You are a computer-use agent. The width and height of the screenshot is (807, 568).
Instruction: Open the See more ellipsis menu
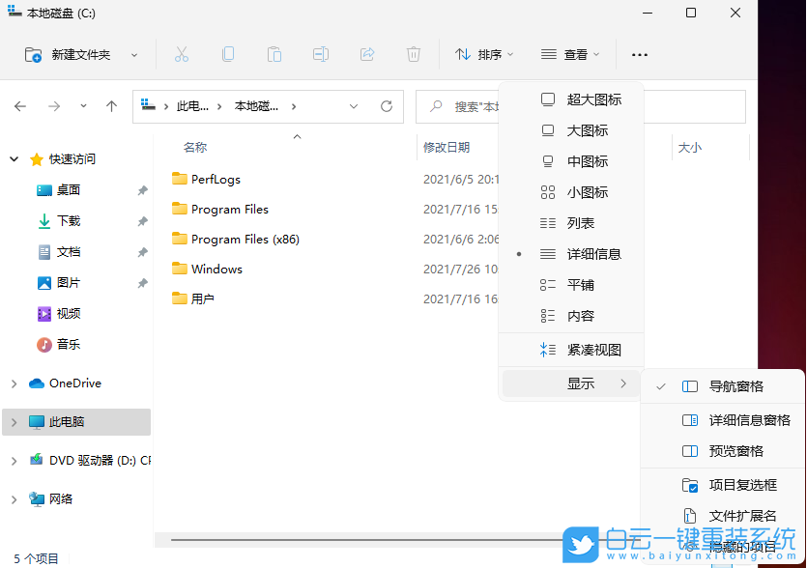point(639,55)
